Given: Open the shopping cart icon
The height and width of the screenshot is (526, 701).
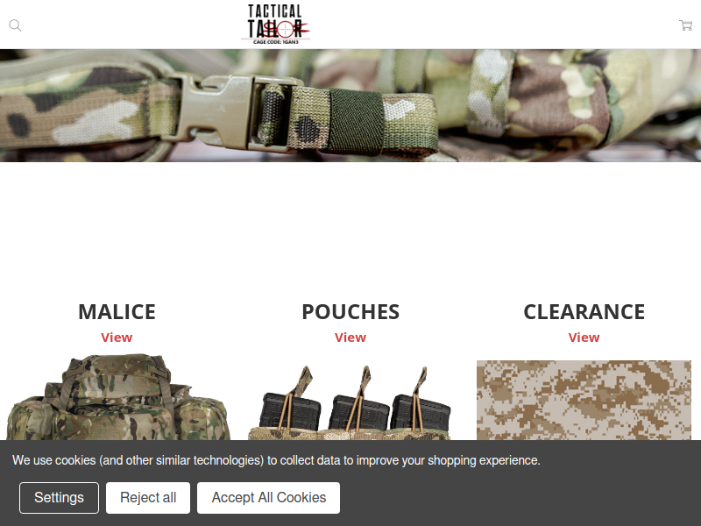Looking at the screenshot, I should (x=685, y=25).
